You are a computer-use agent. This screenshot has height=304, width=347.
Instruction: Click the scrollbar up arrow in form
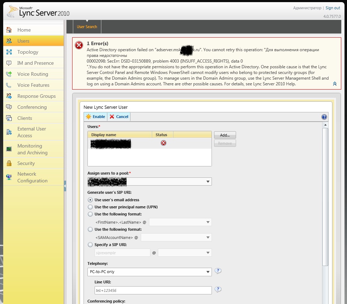pyautogui.click(x=325, y=125)
